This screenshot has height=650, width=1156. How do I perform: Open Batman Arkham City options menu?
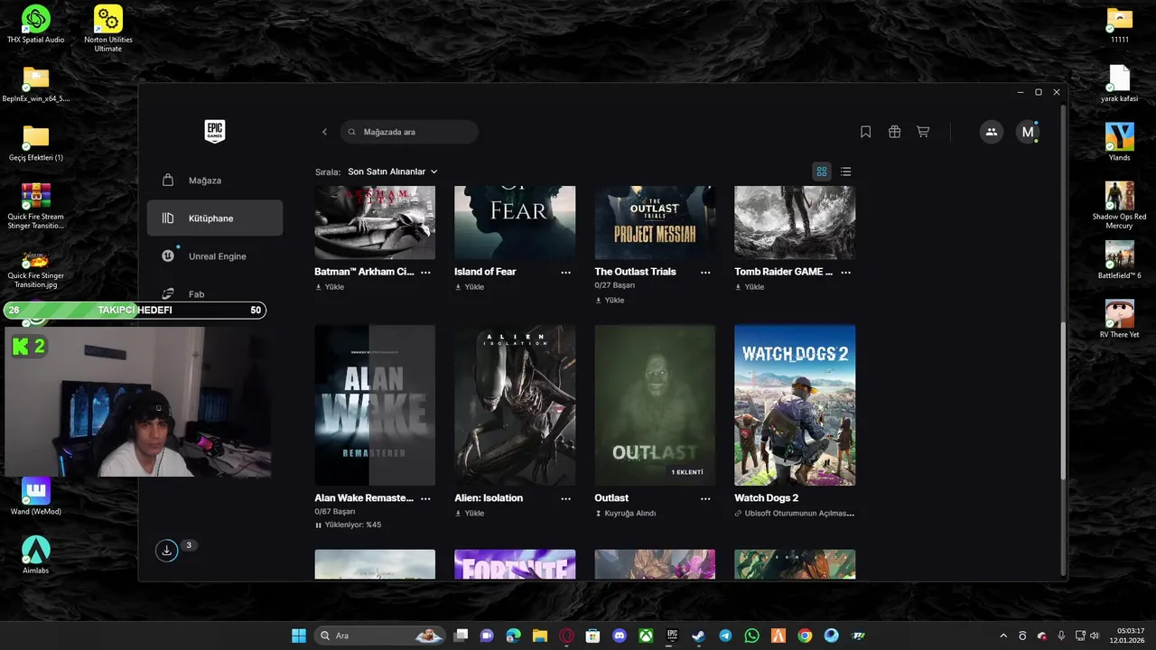point(425,272)
